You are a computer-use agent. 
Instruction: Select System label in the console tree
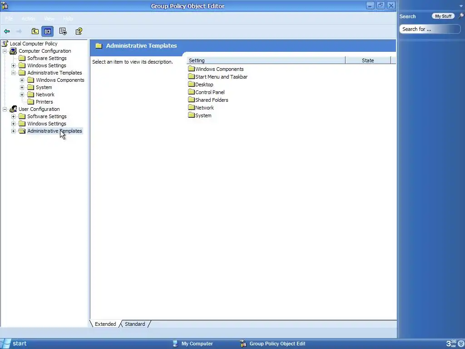[44, 87]
